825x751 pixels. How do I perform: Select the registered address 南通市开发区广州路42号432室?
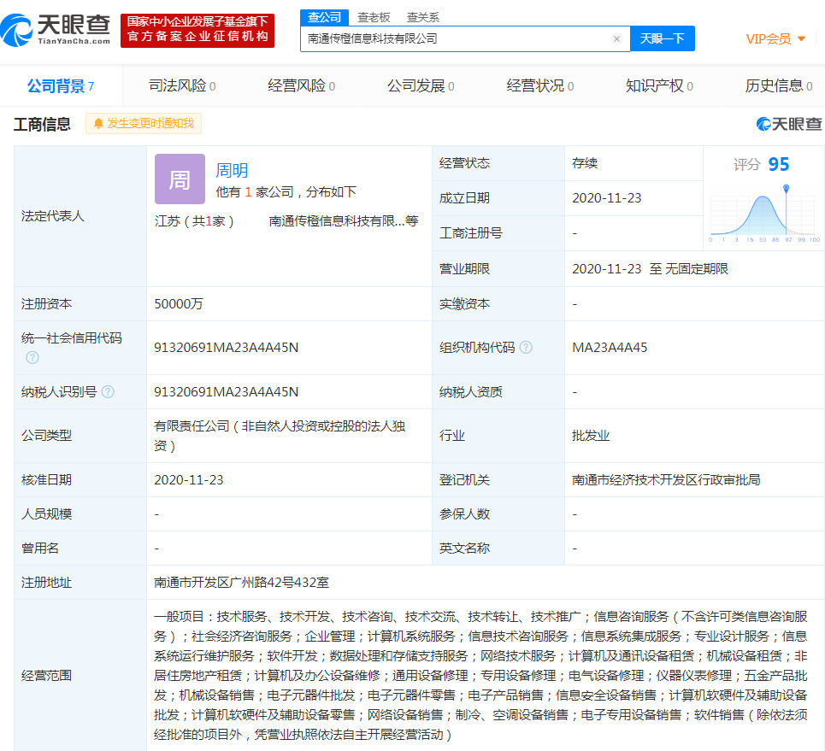pyautogui.click(x=241, y=583)
